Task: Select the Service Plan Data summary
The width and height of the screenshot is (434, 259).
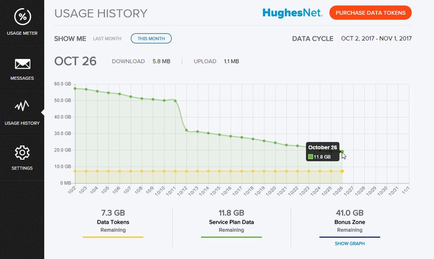Action: (x=231, y=221)
